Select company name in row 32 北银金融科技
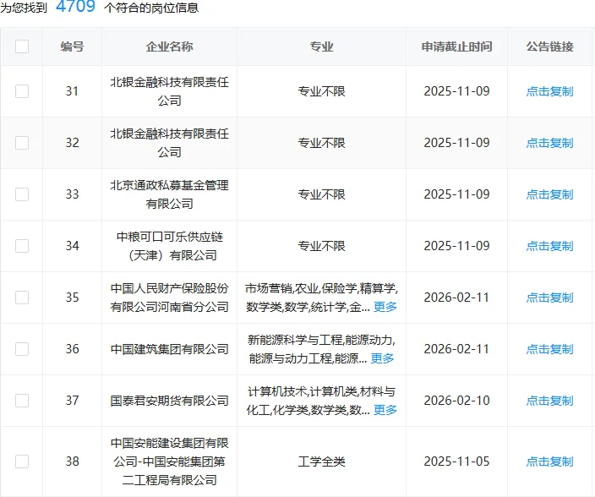This screenshot has width=595, height=497. (169, 143)
